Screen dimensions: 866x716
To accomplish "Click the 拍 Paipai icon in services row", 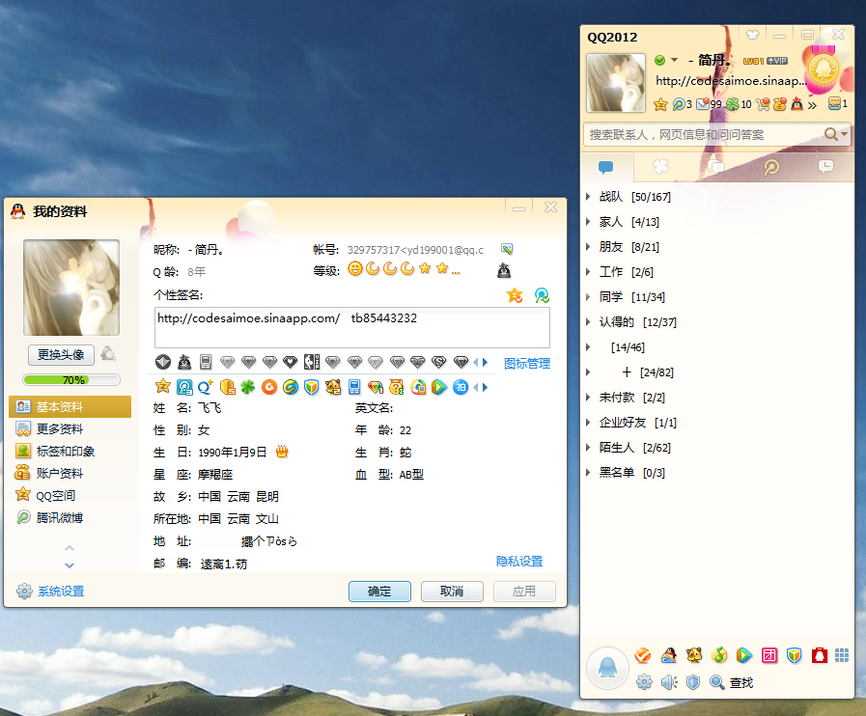I will coord(461,387).
